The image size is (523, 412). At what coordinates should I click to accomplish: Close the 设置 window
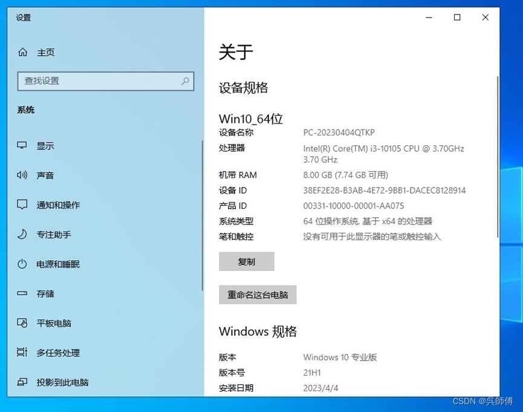coord(486,18)
